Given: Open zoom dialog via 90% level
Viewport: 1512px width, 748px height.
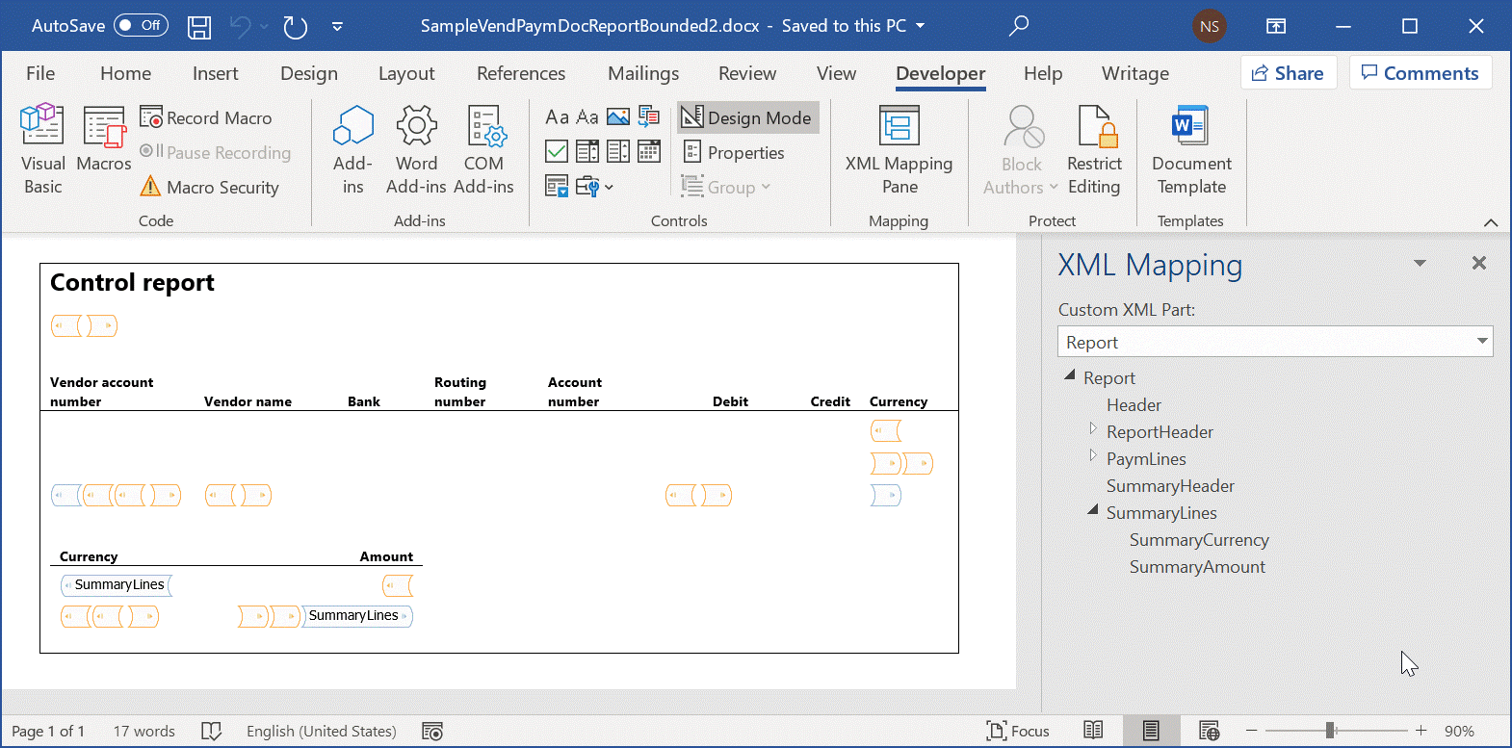Looking at the screenshot, I should [1459, 731].
